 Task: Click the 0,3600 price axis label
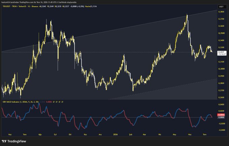pos(221,26)
